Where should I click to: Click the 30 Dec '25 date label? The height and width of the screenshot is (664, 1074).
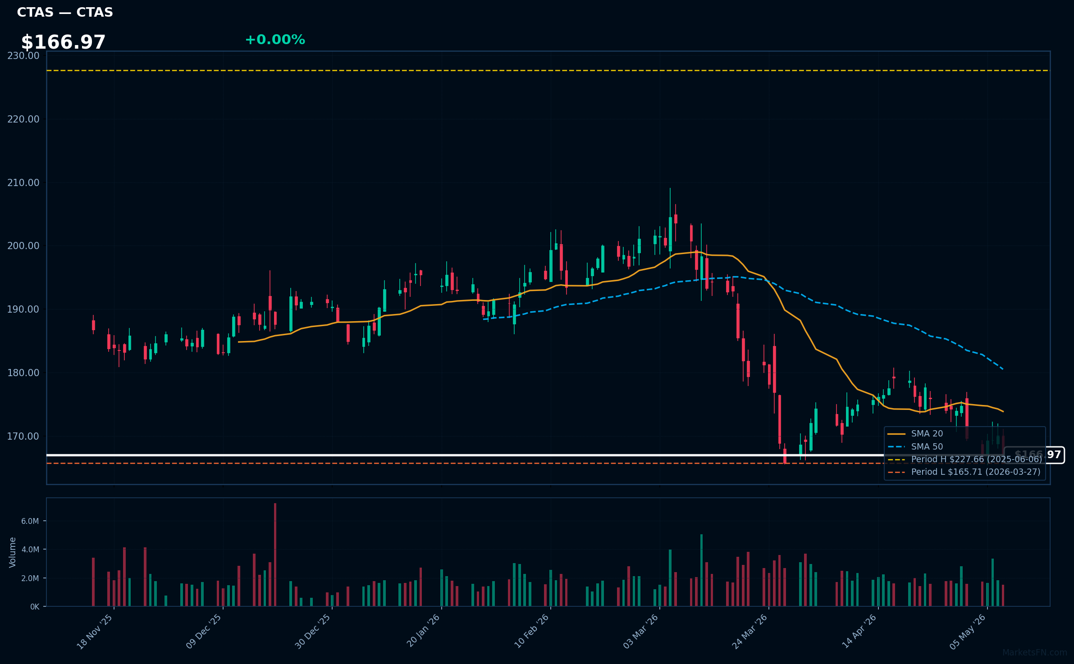click(x=313, y=632)
